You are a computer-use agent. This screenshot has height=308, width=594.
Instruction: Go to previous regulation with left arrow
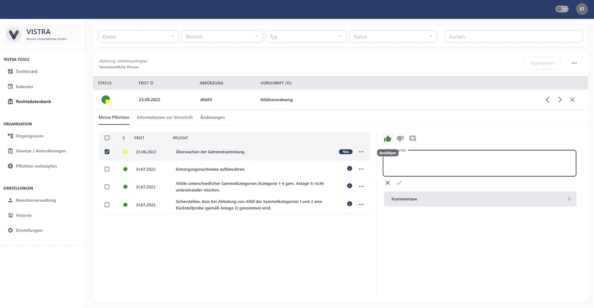pos(547,100)
